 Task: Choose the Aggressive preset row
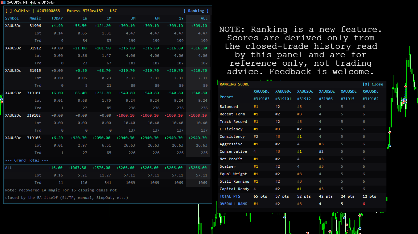pyautogui.click(x=302, y=144)
